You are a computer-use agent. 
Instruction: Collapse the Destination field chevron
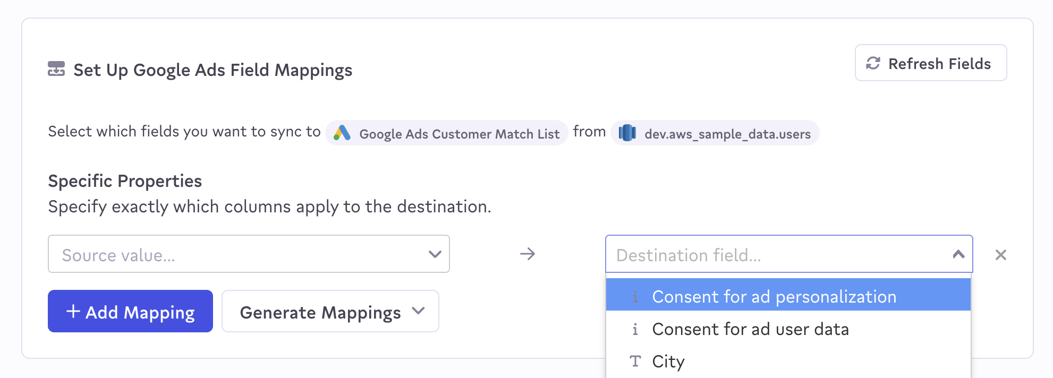point(958,254)
